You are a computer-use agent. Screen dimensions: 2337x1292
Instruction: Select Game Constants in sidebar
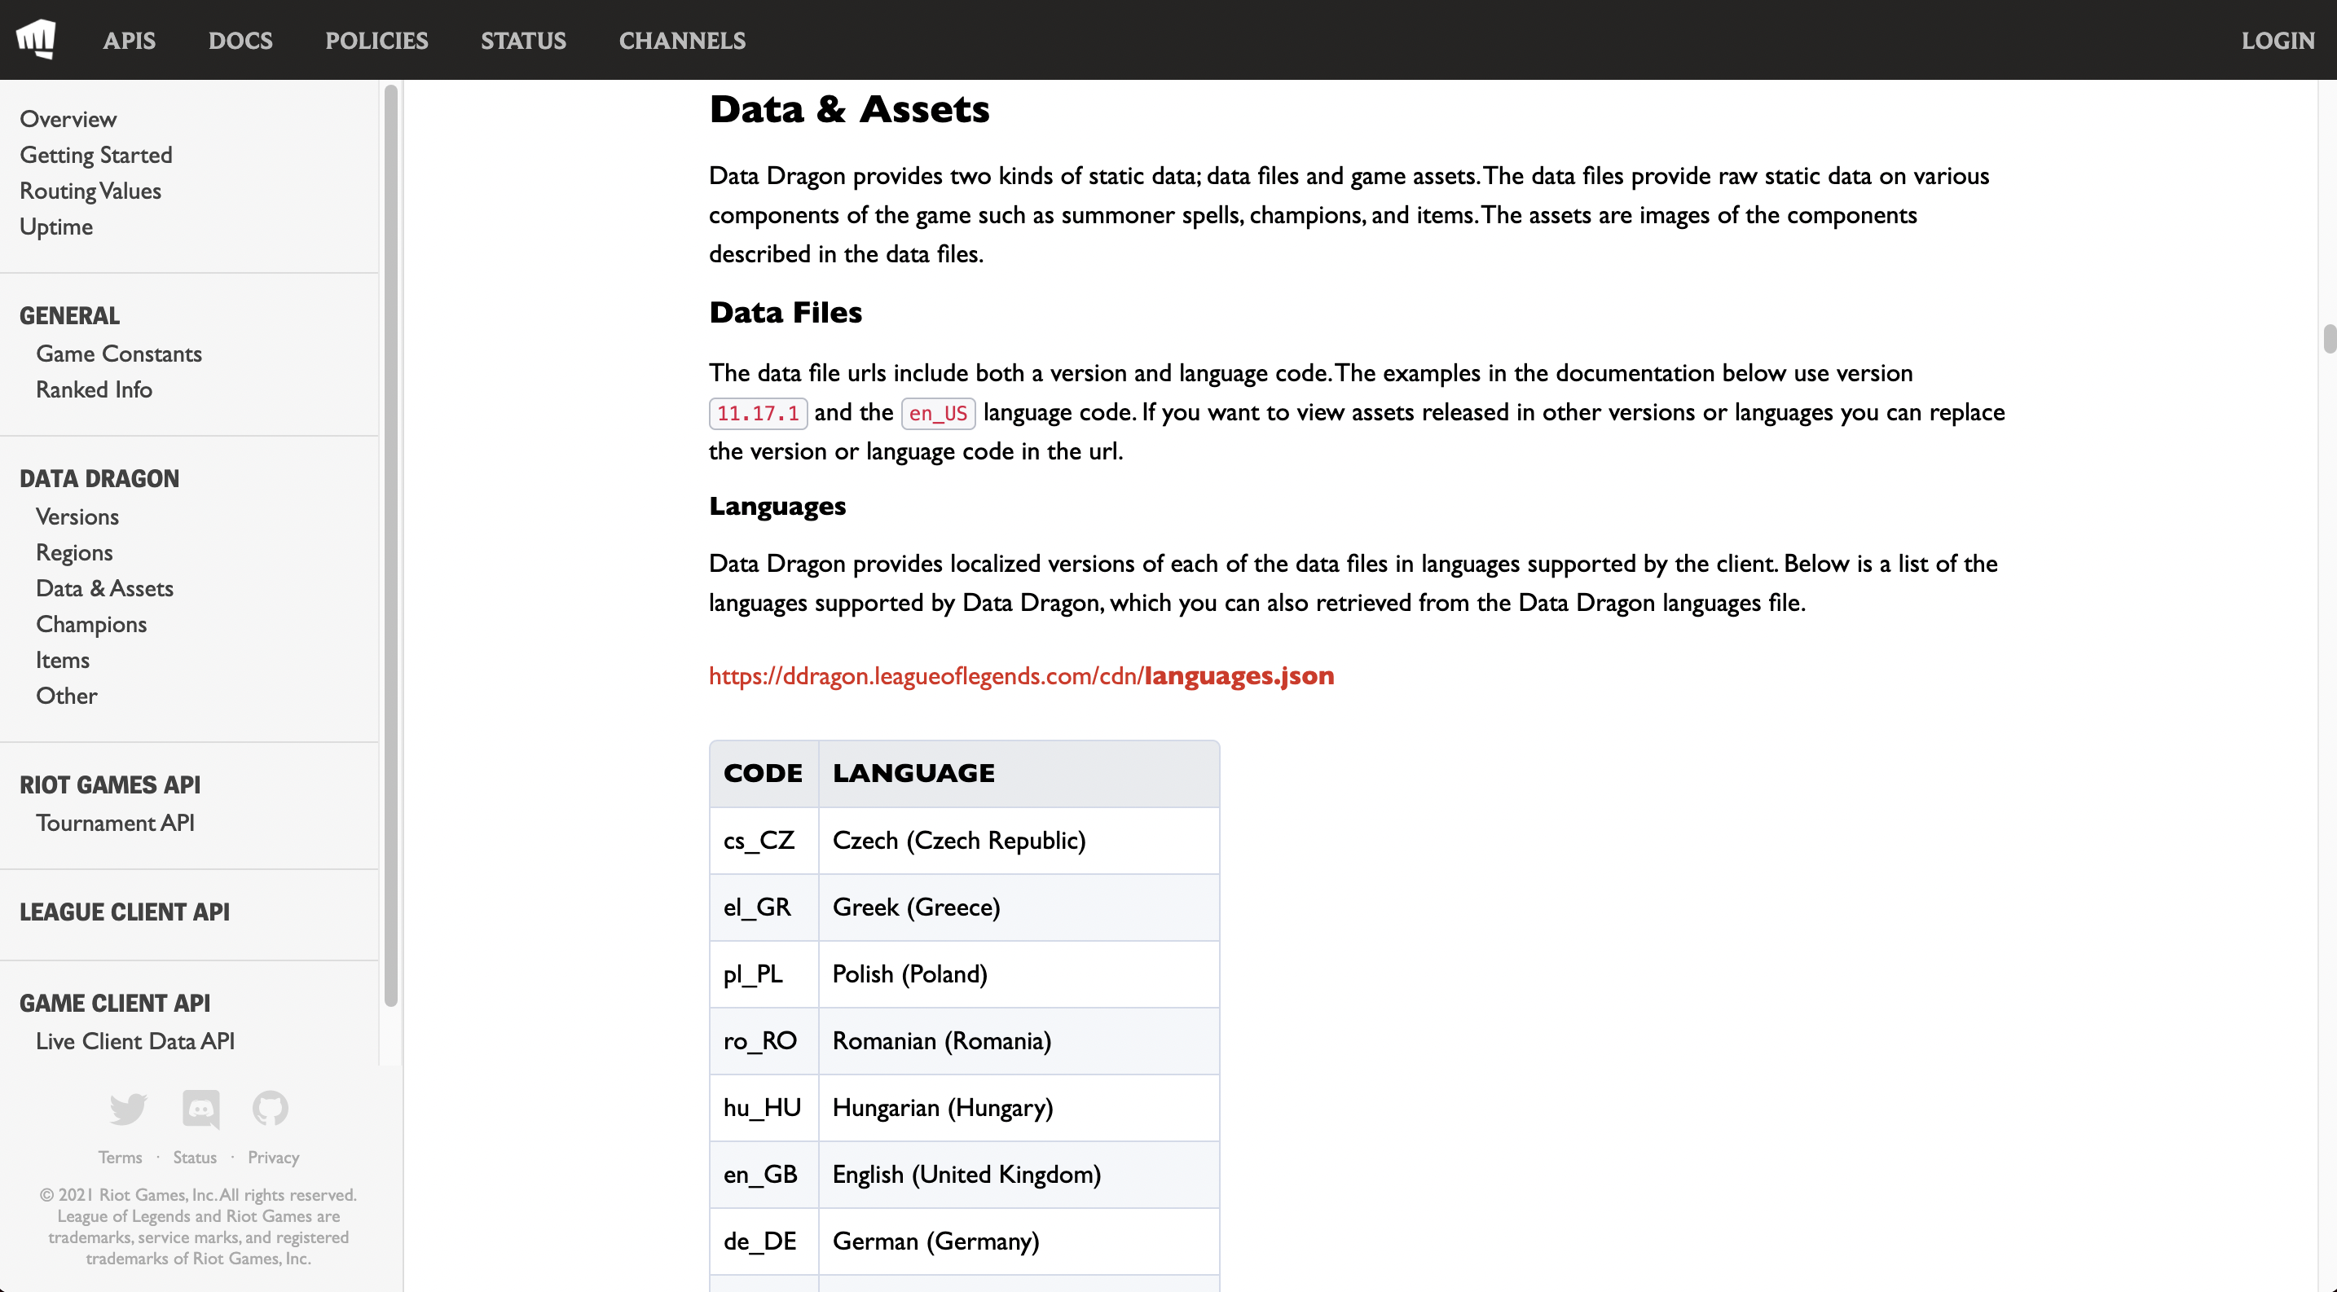click(118, 354)
